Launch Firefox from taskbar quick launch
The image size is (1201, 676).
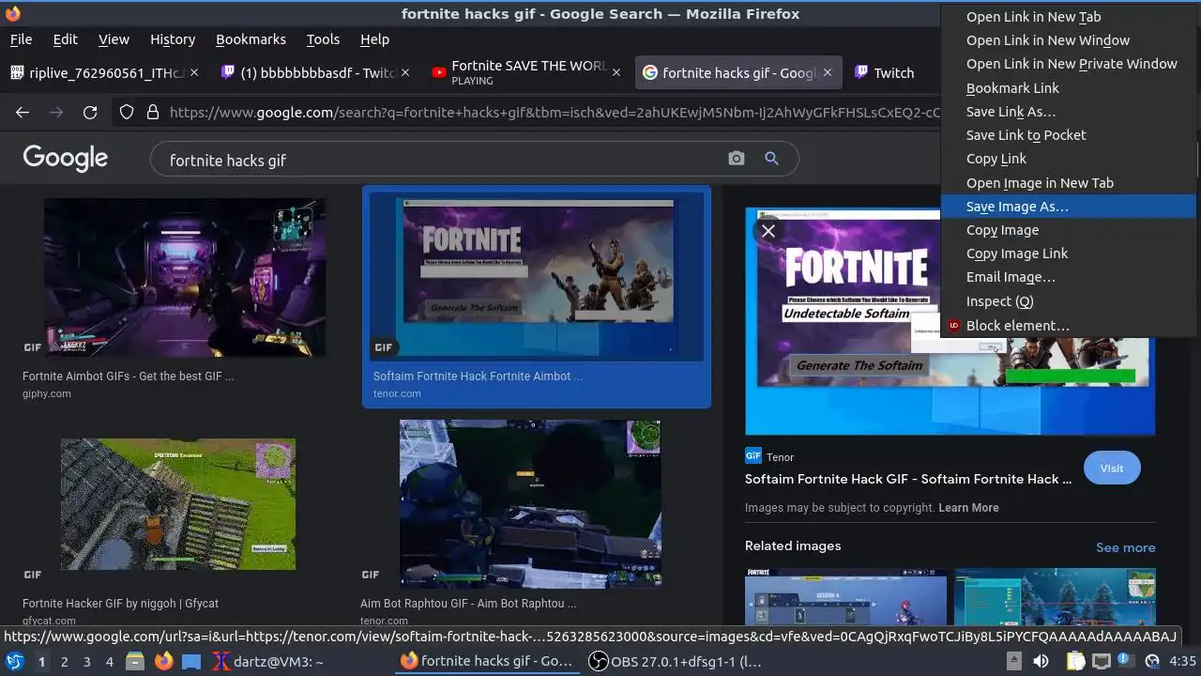(x=163, y=661)
